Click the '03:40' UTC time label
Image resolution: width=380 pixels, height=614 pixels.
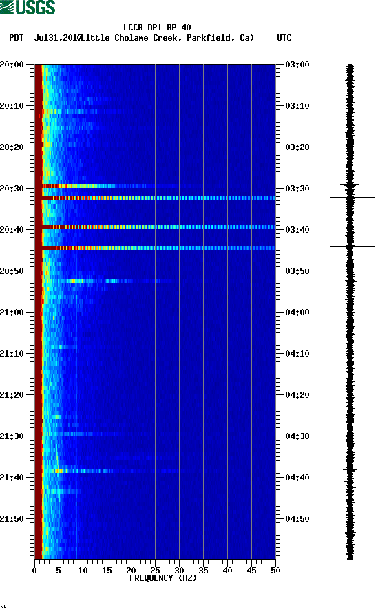point(297,230)
